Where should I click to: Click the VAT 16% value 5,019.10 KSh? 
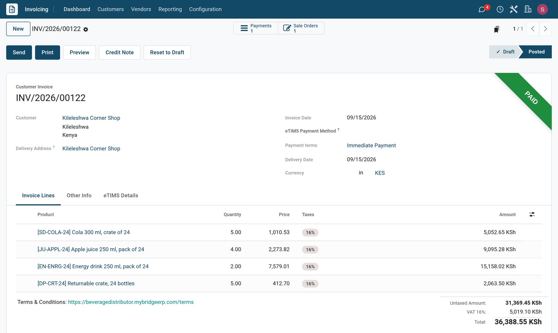(x=526, y=312)
